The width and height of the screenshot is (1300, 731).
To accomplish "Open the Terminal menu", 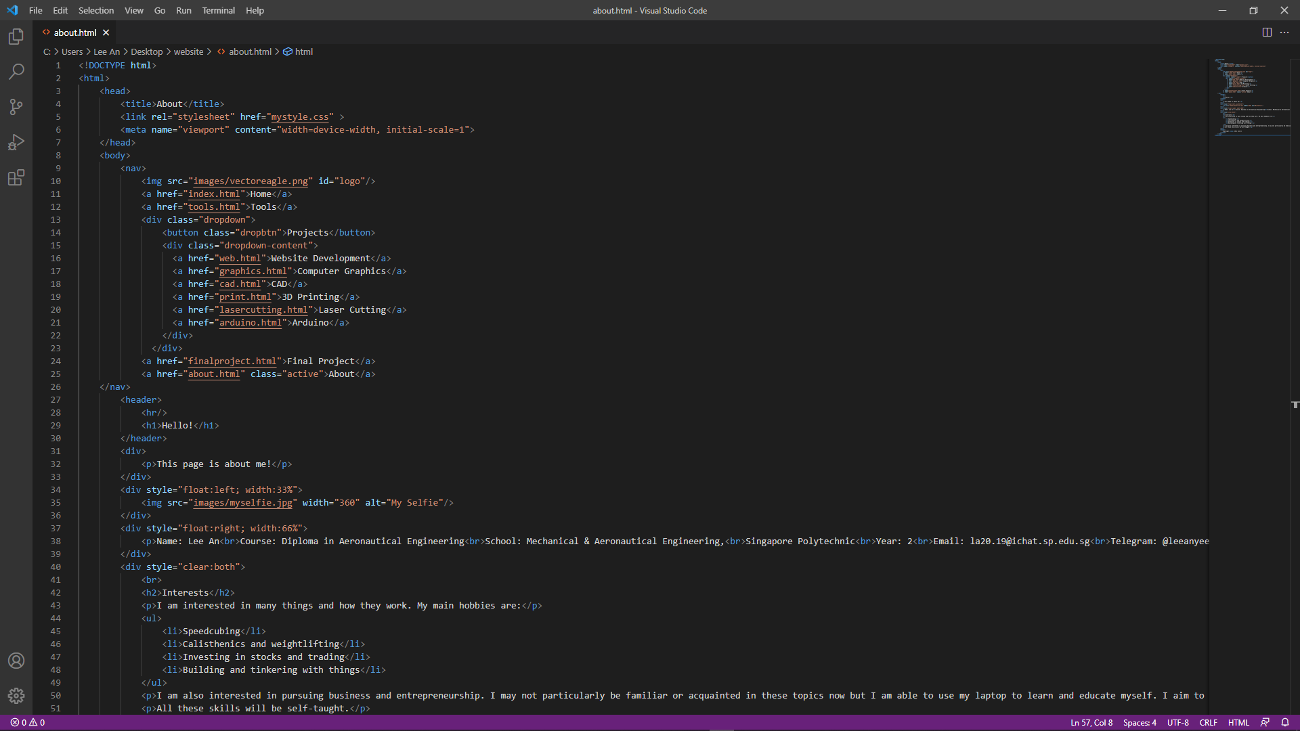I will coord(218,10).
